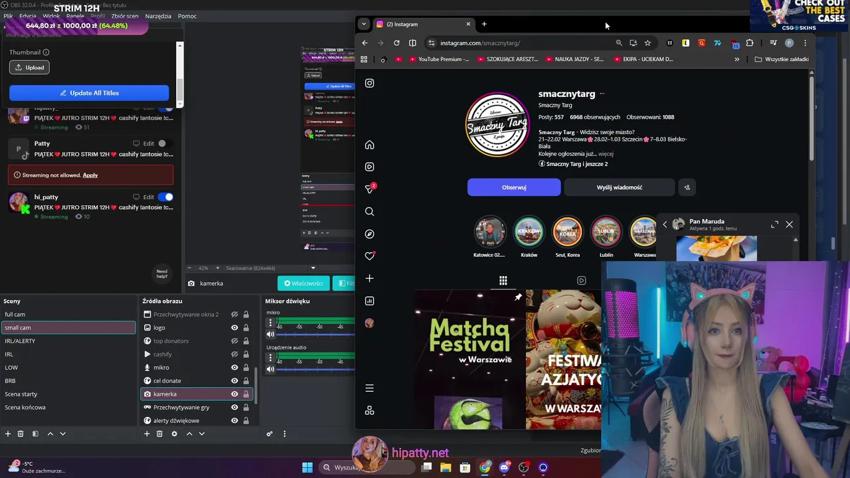Adjust mikro volume slider
Viewport: 850px width, 478px height.
click(315, 334)
